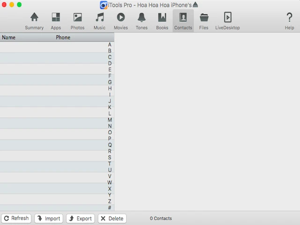Select the Tones bell icon

click(x=141, y=21)
